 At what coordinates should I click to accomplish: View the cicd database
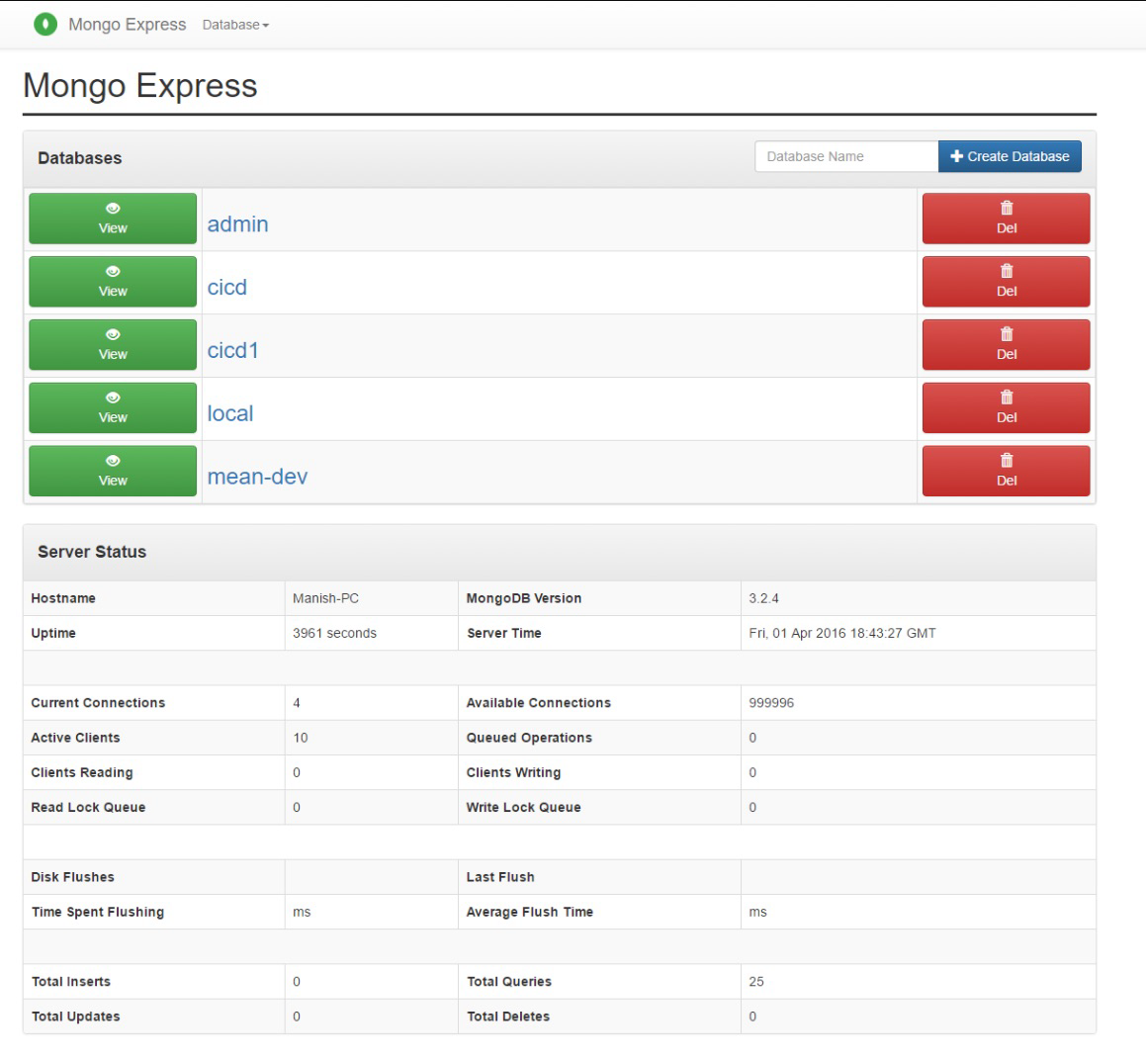(x=113, y=282)
